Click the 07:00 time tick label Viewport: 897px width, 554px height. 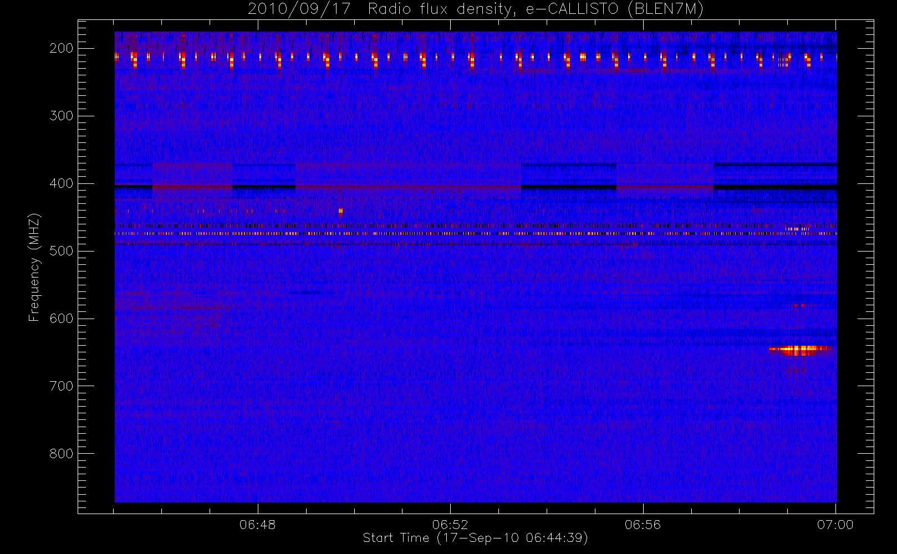pyautogui.click(x=835, y=525)
